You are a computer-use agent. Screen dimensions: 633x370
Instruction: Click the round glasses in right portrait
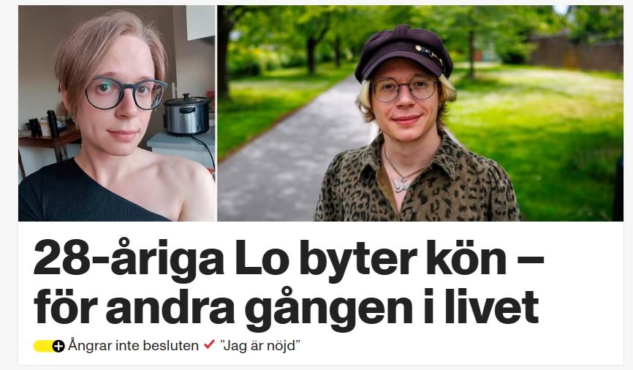click(404, 89)
